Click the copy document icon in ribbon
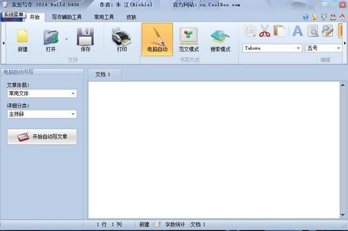Viewport: 348px width, 231px height. click(251, 31)
